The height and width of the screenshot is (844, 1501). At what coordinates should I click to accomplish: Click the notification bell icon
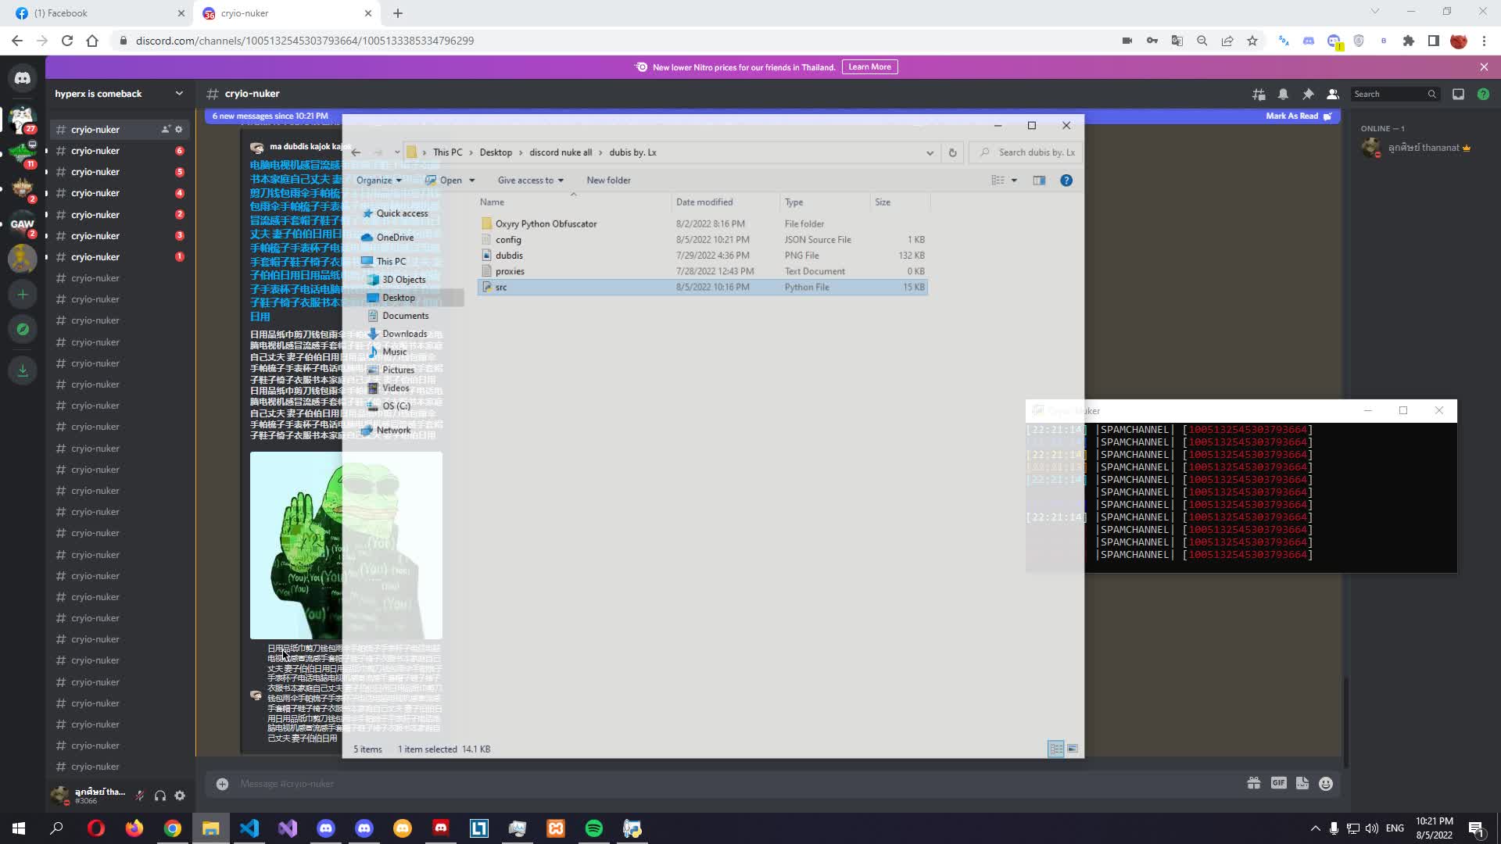(1283, 94)
